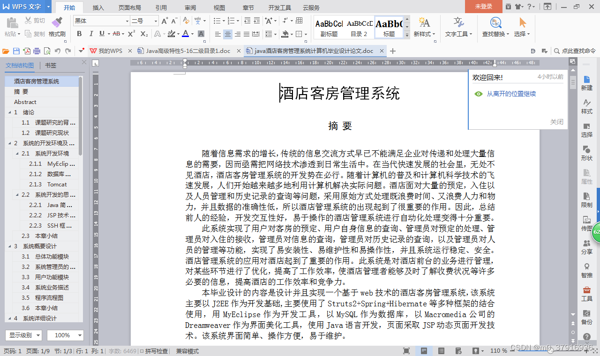Click the Export to PDF icon
600x356 pixels.
tap(27, 51)
